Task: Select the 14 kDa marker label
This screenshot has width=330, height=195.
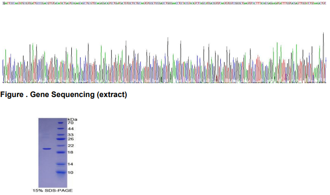Action: pos(70,164)
